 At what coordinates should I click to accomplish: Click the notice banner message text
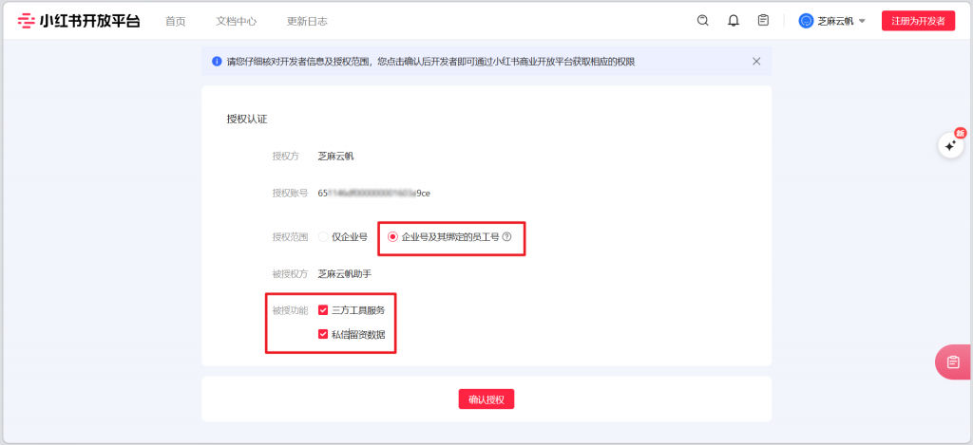pyautogui.click(x=430, y=62)
